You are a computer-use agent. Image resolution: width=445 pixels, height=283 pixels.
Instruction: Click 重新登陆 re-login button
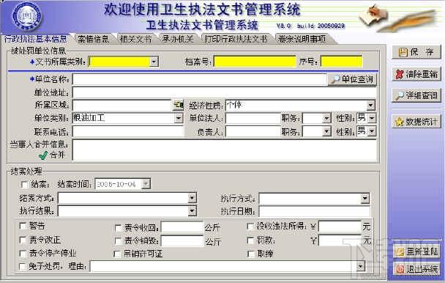(416, 251)
